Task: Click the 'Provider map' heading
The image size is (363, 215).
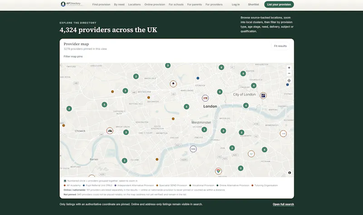Action: [76, 44]
